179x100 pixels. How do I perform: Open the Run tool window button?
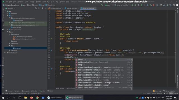tap(42, 91)
